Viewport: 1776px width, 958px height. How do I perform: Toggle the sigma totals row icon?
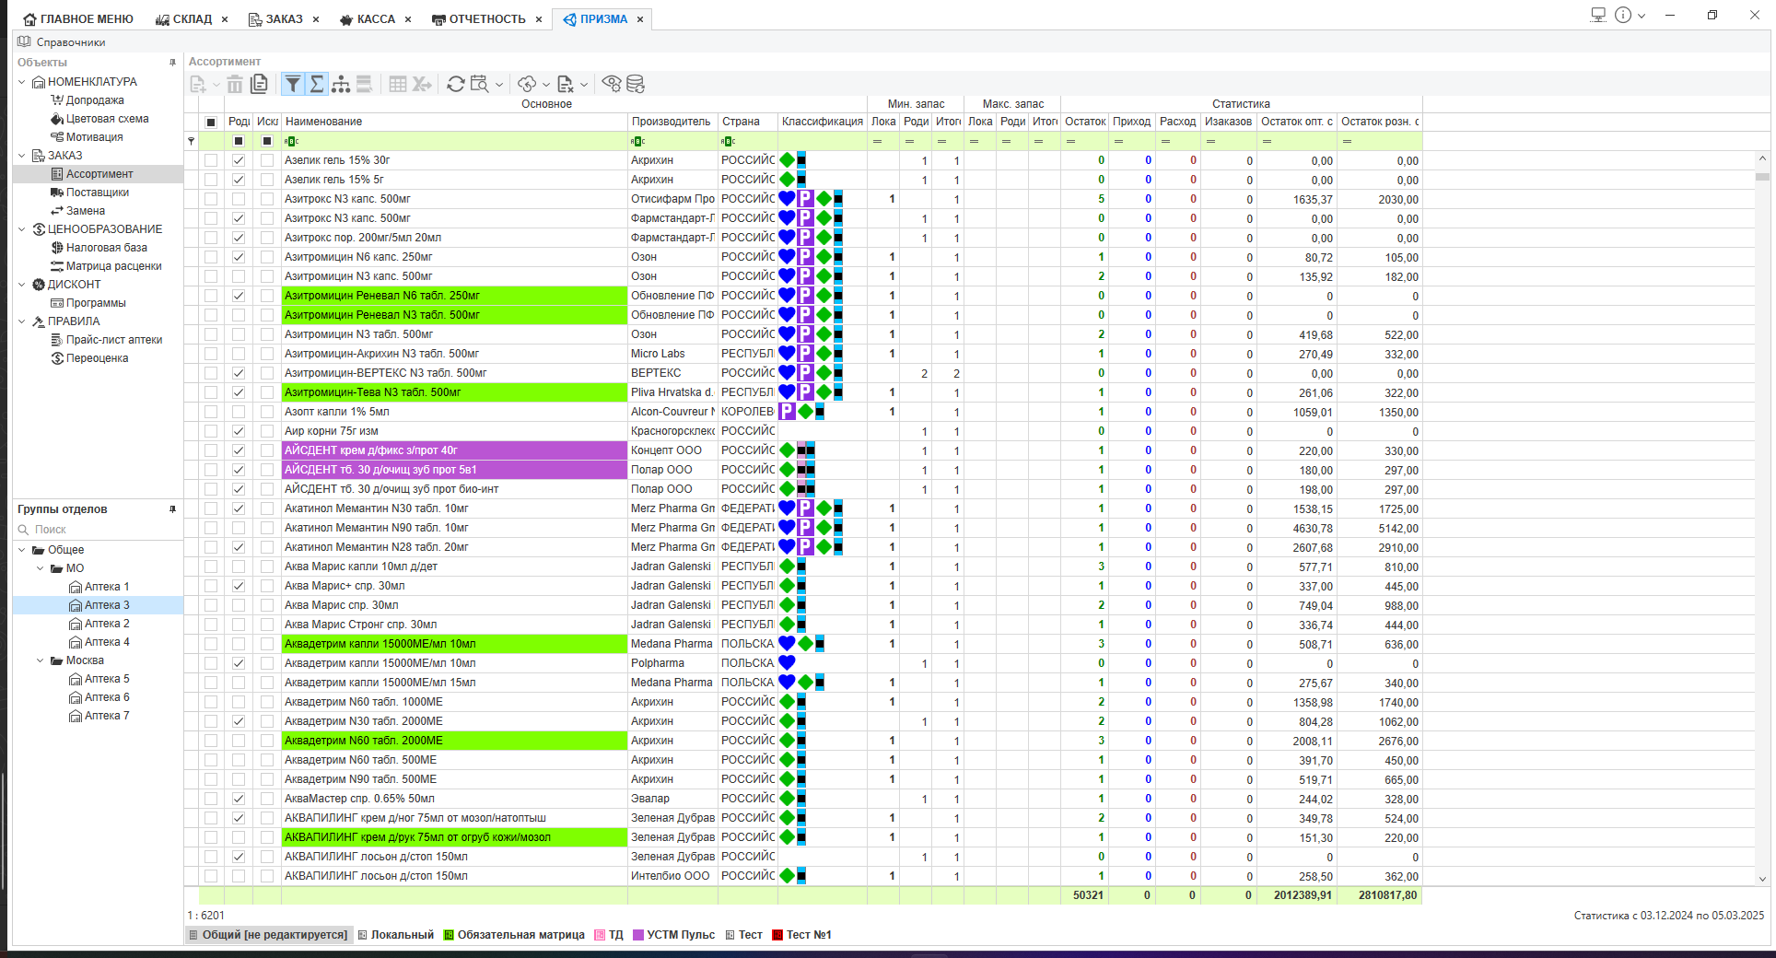316,84
